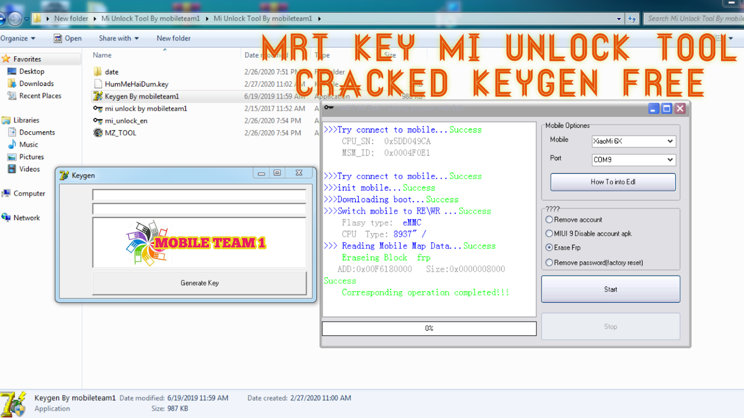Click the New folder breadcrumb

[71, 19]
